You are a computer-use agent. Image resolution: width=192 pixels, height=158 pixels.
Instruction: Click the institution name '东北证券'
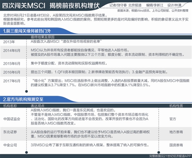coord(10,132)
